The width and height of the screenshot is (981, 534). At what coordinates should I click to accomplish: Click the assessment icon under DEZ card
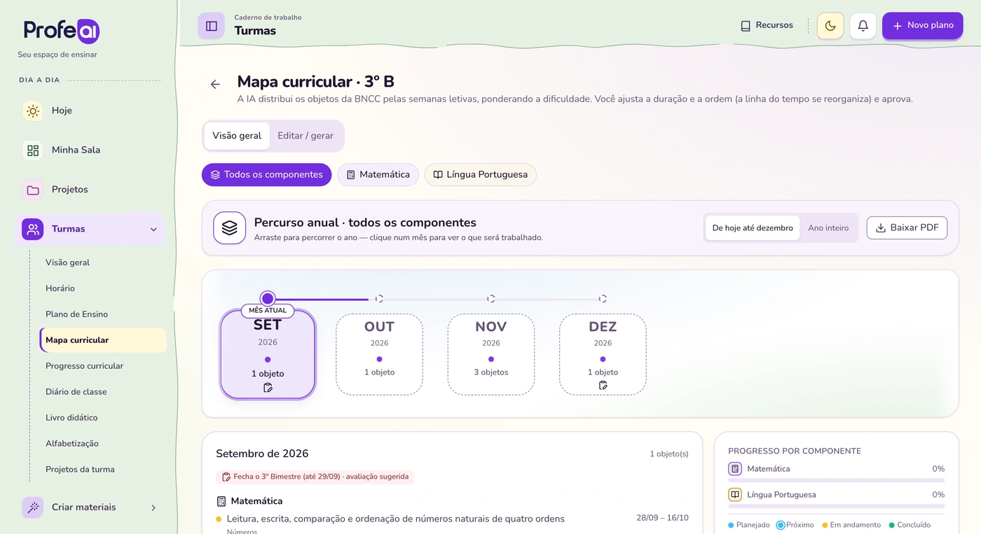click(x=603, y=386)
